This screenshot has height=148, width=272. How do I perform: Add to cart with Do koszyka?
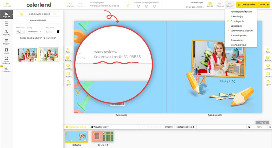point(253,5)
